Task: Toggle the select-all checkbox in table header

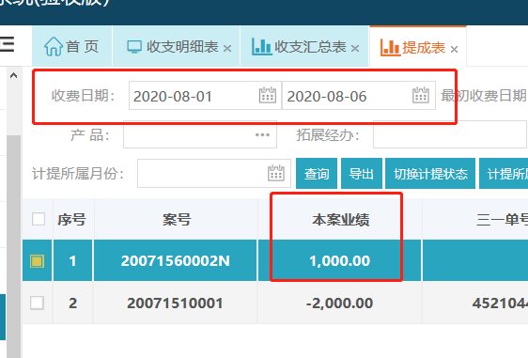Action: point(39,219)
